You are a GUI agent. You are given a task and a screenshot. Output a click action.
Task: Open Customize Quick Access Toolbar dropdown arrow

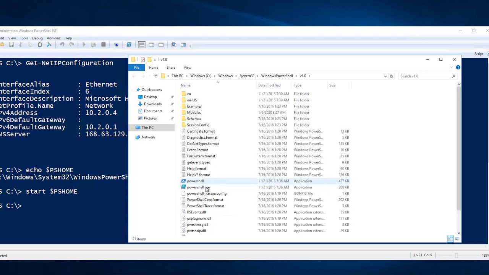click(x=155, y=60)
